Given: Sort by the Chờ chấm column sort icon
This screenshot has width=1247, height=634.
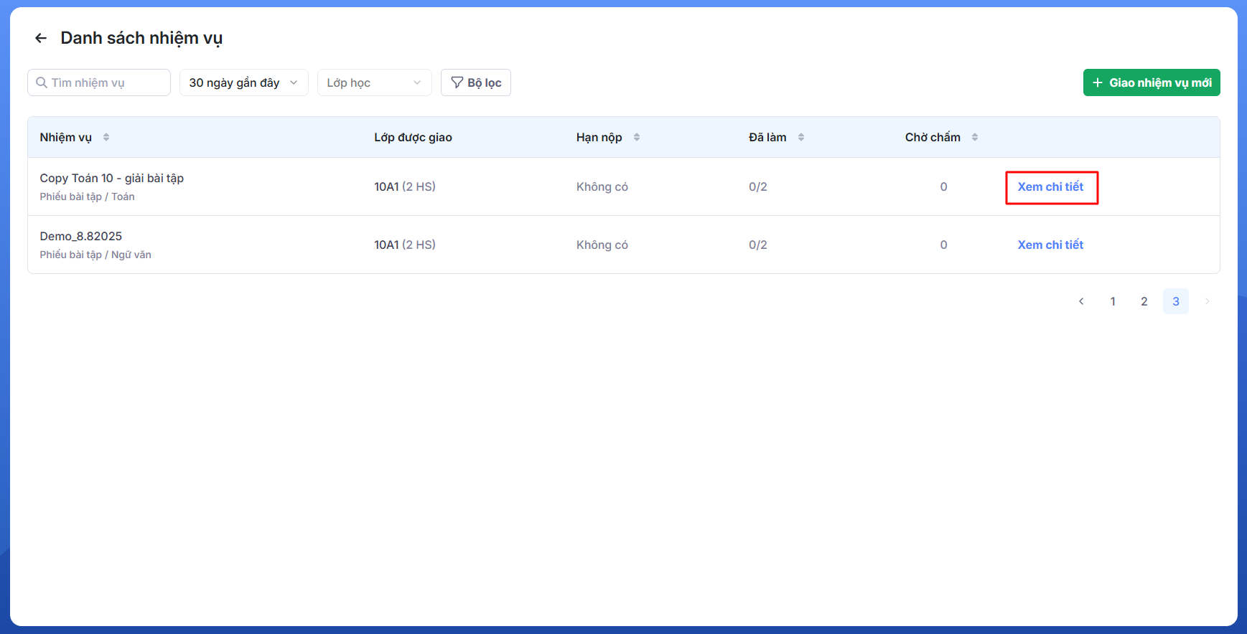Looking at the screenshot, I should pyautogui.click(x=975, y=137).
